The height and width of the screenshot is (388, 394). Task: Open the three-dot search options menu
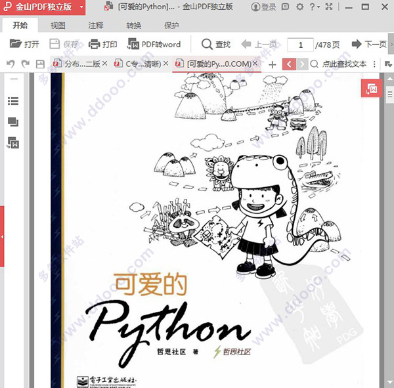374,64
